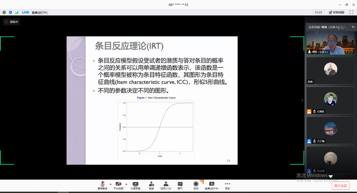
Task: Click the blue security shield icon
Action: point(10,12)
